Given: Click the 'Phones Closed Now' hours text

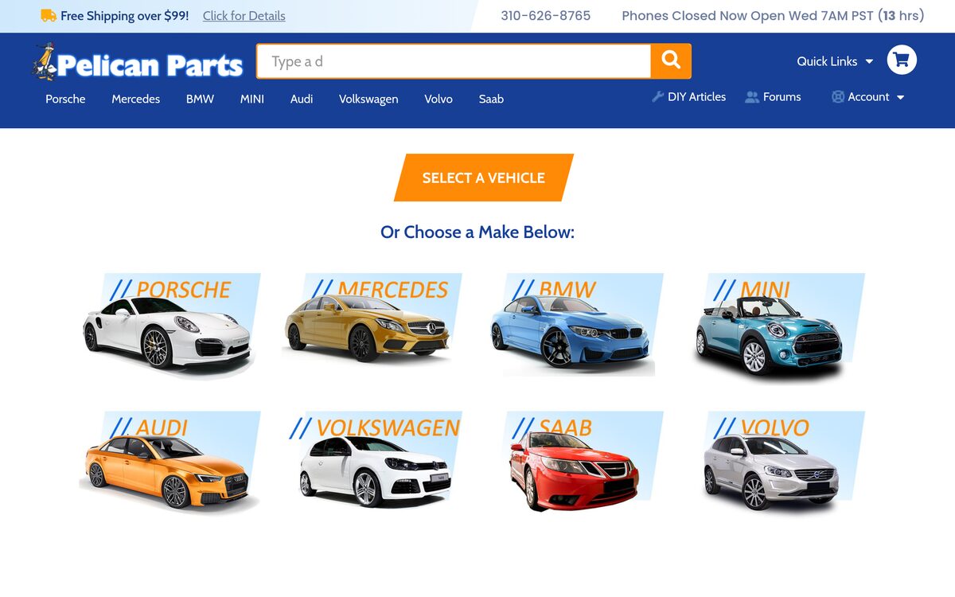Looking at the screenshot, I should (x=773, y=16).
